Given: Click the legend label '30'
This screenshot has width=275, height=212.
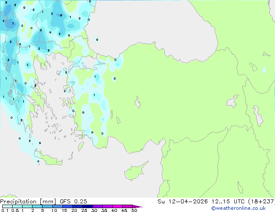Looking at the screenshot, I should point(94,210).
